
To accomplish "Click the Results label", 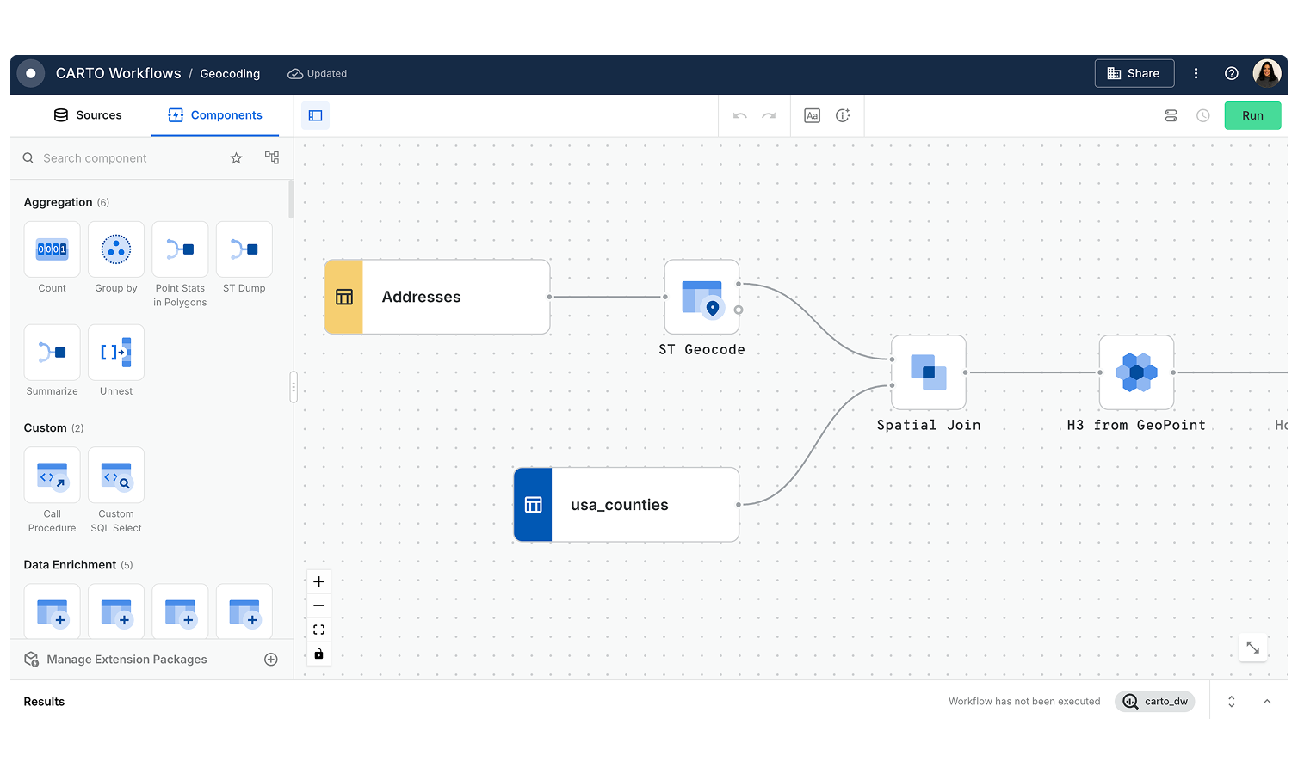I will point(44,702).
